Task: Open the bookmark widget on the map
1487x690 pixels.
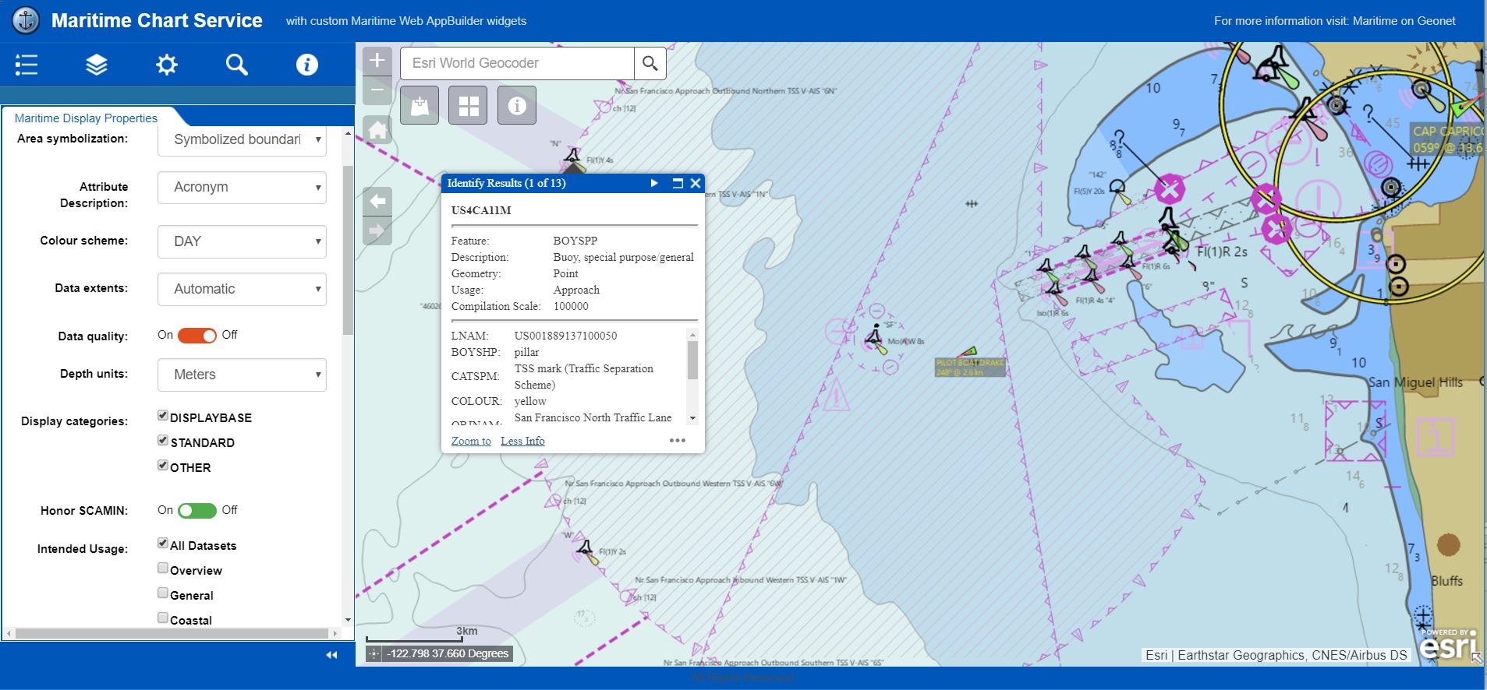Action: tap(420, 105)
